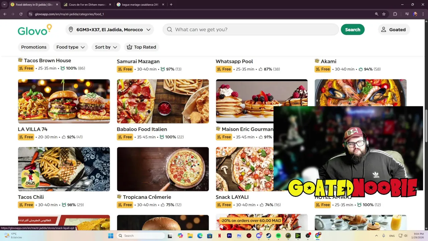Open the Chrome profile avatar

tap(415, 14)
